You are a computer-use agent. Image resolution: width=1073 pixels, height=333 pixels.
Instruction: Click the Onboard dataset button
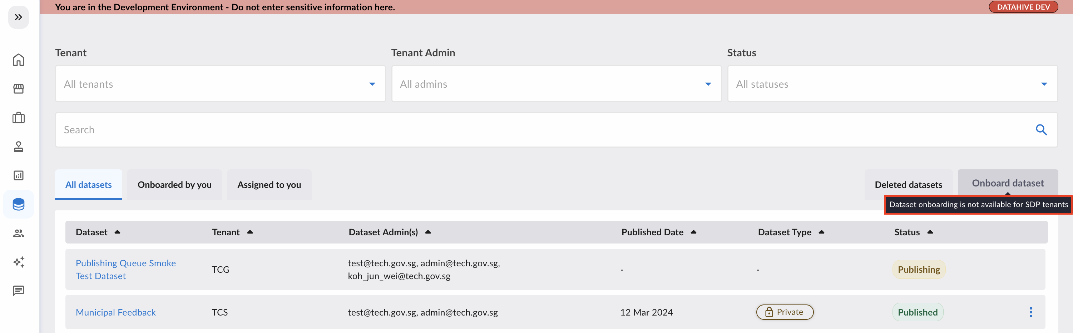1008,183
